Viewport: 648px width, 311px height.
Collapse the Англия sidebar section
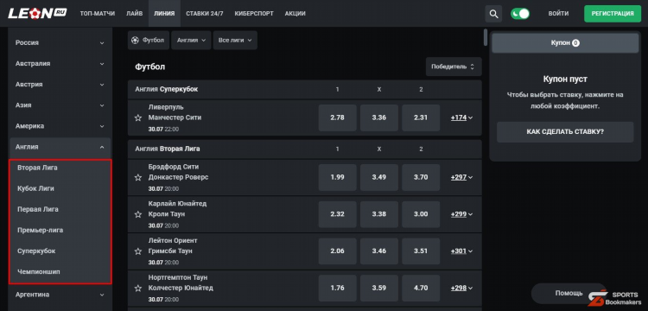pos(60,147)
